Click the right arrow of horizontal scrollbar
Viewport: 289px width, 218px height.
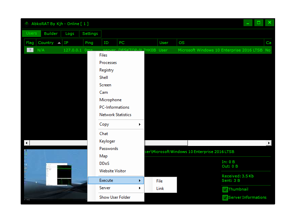pyautogui.click(x=269, y=143)
